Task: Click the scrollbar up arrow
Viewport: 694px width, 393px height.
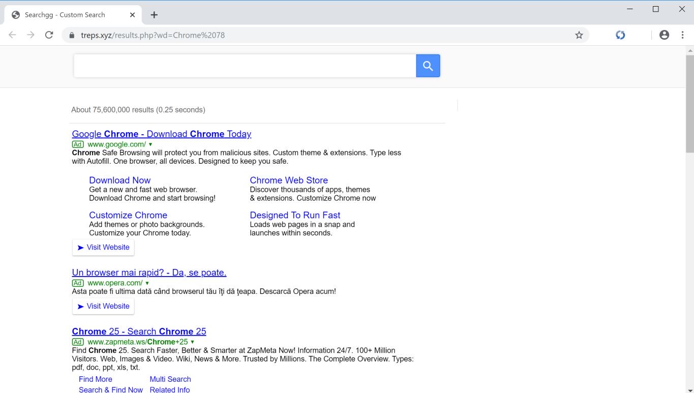Action: coord(690,50)
